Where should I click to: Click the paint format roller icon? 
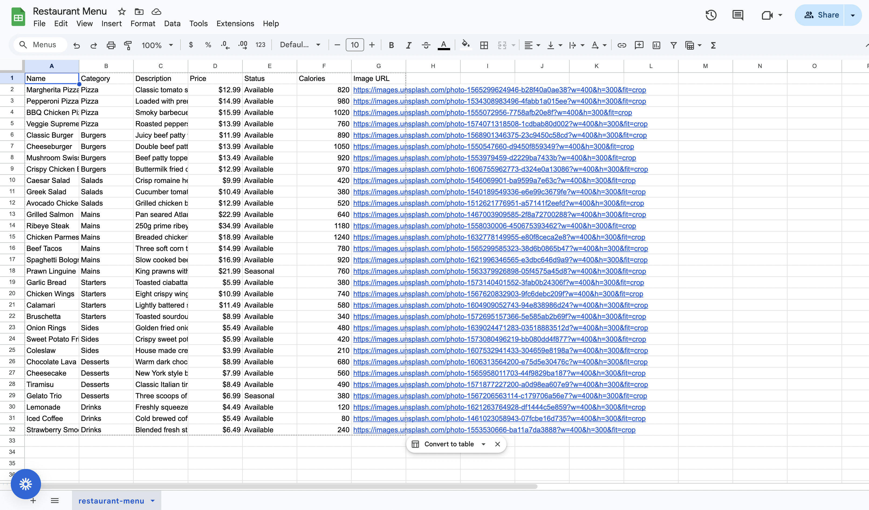point(128,45)
